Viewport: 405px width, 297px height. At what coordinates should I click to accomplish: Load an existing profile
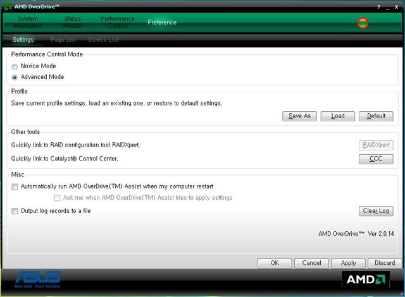tap(338, 116)
